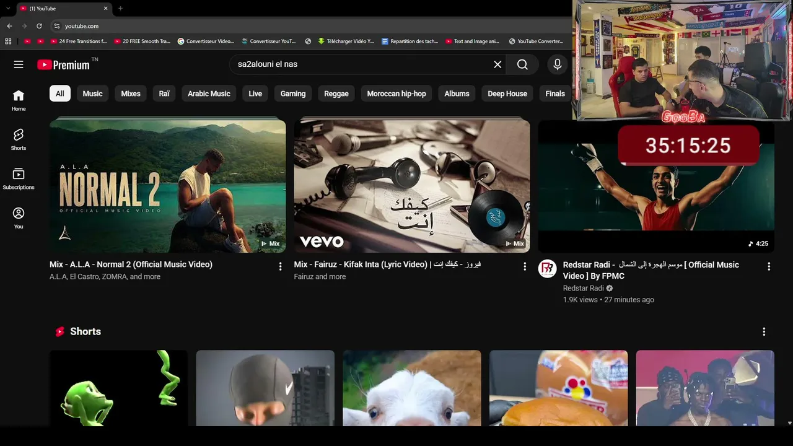This screenshot has height=446, width=793.
Task: Click the youtube.com address bar
Action: point(310,26)
